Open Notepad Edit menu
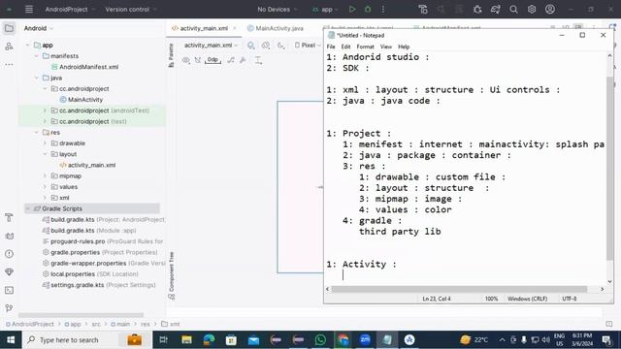 pos(345,47)
